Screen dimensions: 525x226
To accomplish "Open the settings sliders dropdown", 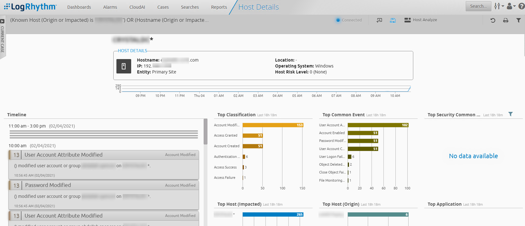I will (499, 6).
